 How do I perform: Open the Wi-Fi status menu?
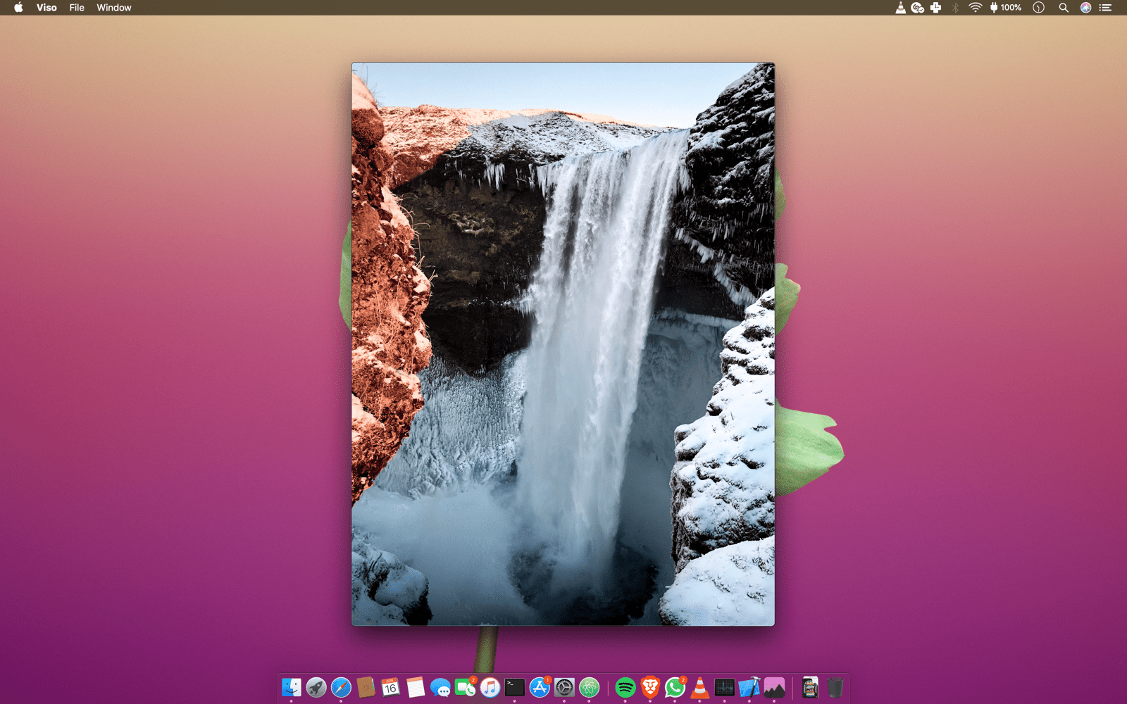[x=975, y=8]
